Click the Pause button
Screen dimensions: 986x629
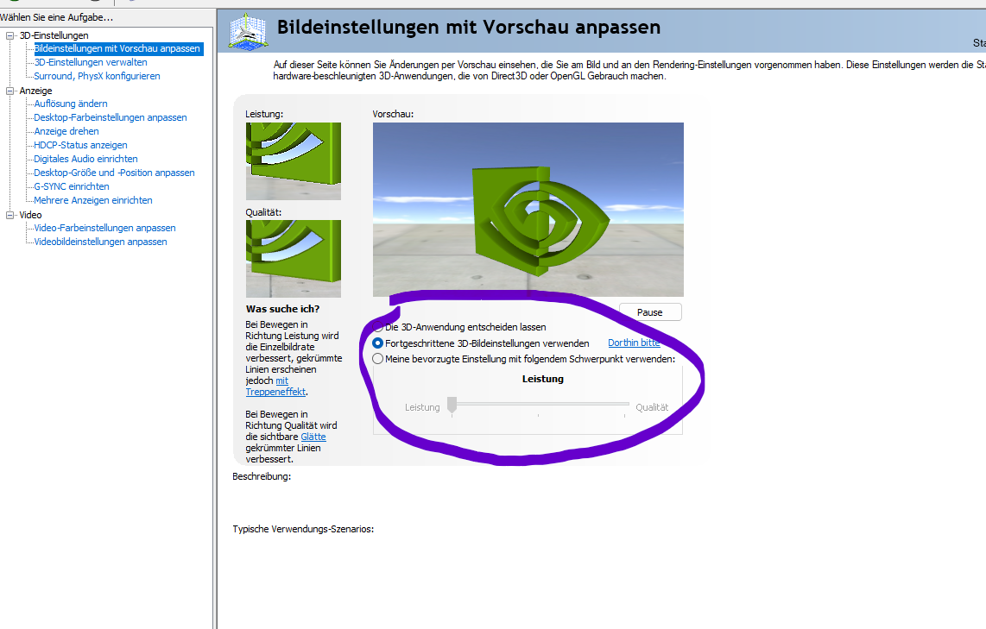[649, 312]
